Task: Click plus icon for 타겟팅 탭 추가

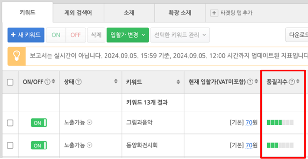Action: [x=214, y=13]
